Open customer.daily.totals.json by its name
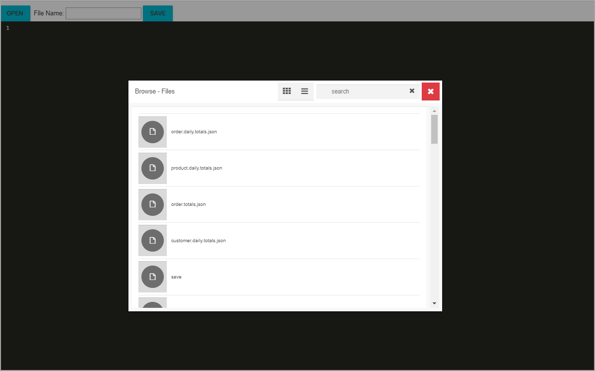This screenshot has width=595, height=371. pyautogui.click(x=199, y=241)
